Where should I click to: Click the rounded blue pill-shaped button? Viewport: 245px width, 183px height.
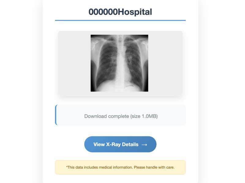120,144
